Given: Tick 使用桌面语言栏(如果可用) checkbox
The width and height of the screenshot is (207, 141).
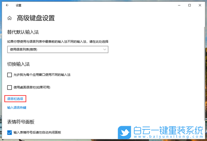Looking at the screenshot, I should (x=10, y=87).
